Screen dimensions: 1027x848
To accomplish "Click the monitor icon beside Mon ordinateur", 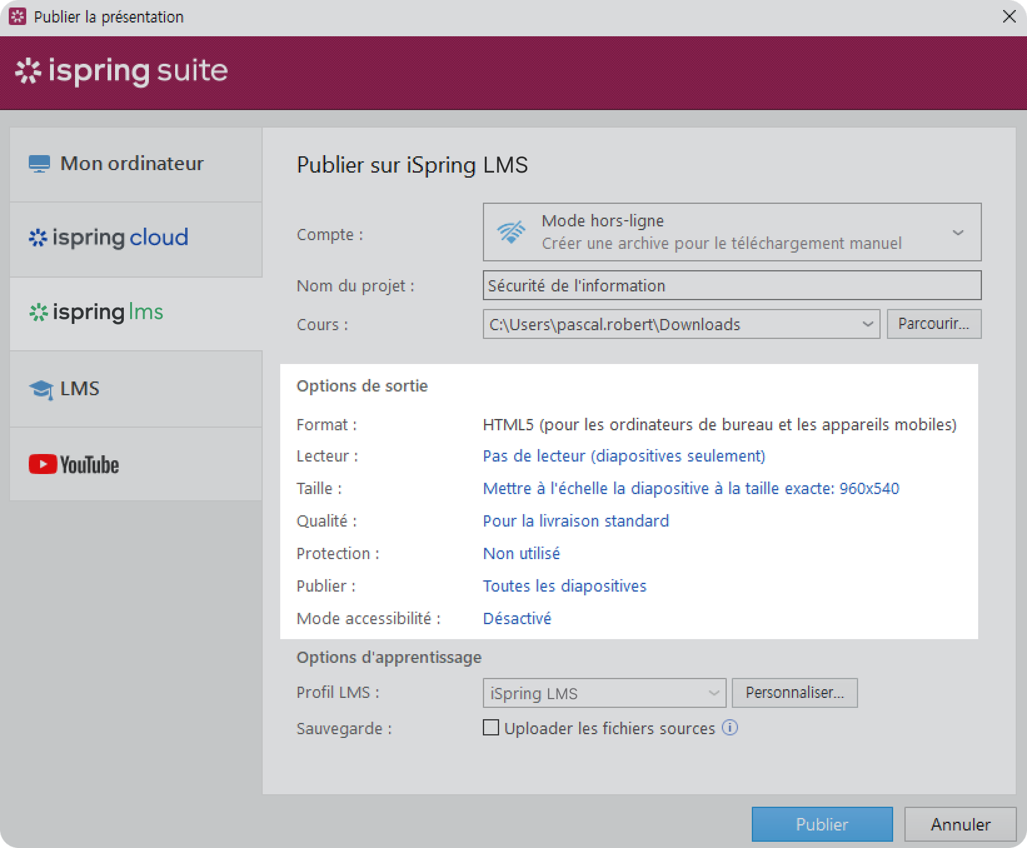I will (x=39, y=164).
